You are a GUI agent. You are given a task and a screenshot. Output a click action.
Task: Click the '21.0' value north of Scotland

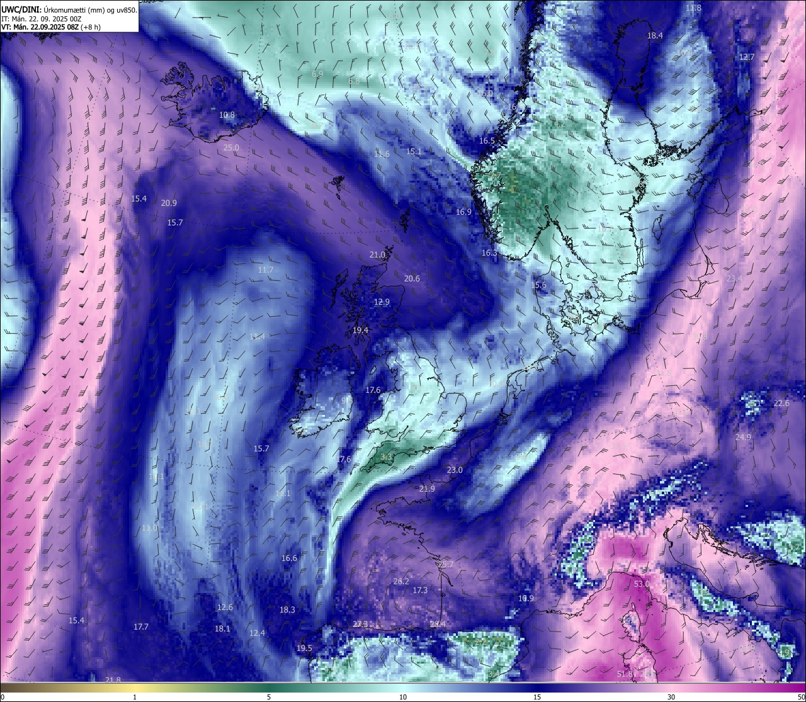(377, 255)
